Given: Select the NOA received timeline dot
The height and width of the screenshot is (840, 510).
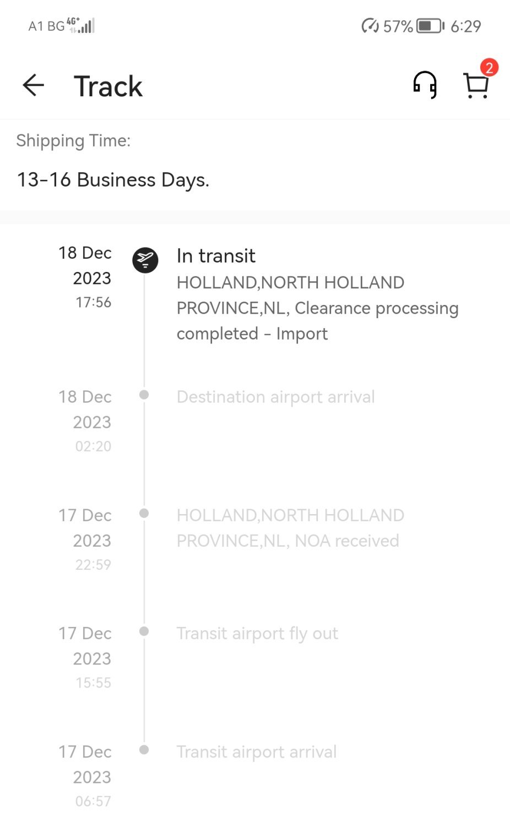Looking at the screenshot, I should coord(144,513).
